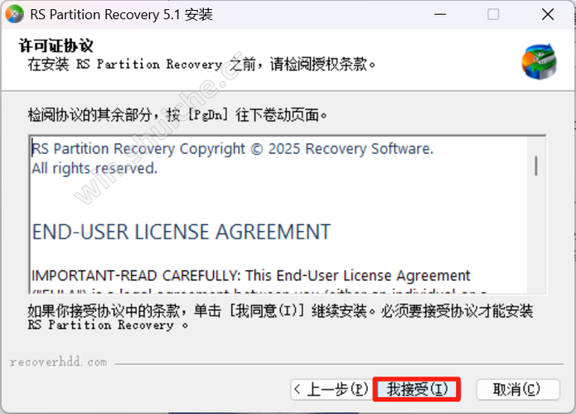Click the END-USER LICENSE AGREEMENT heading

pos(182,232)
